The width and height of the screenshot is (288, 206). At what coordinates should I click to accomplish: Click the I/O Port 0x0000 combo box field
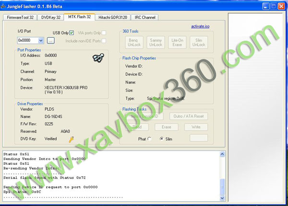(x=31, y=41)
